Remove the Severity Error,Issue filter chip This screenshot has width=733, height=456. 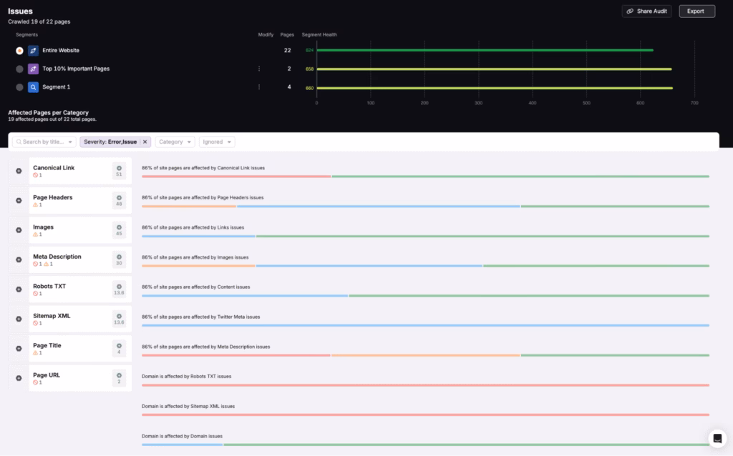[x=145, y=142]
